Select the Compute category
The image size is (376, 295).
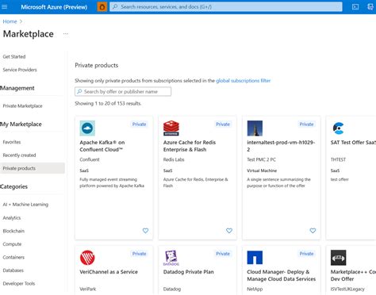(12, 244)
